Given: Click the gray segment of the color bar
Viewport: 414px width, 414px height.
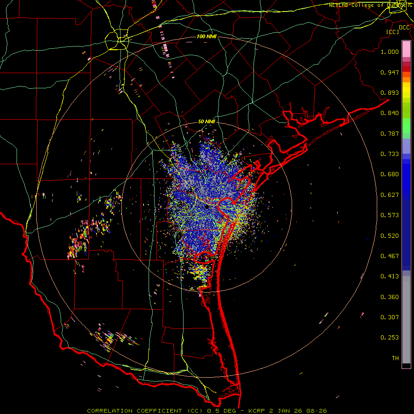Looking at the screenshot, I should [406, 320].
